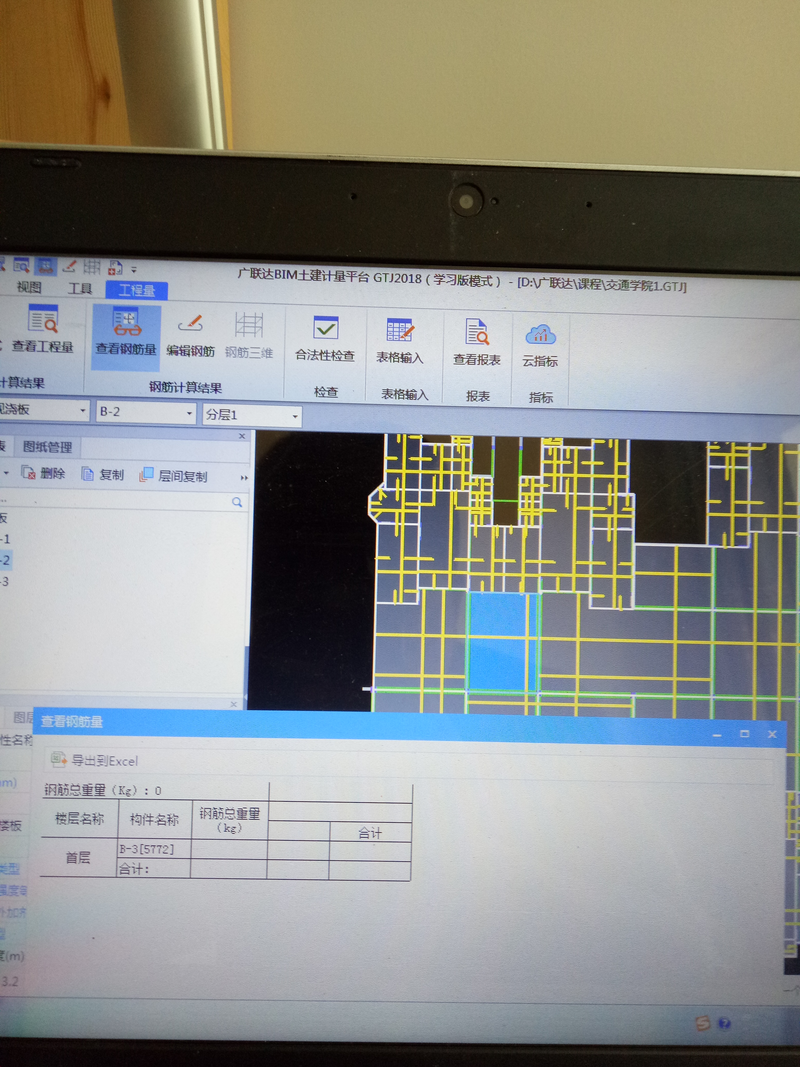Click the 钢筋三维 ribbon button

(x=249, y=336)
